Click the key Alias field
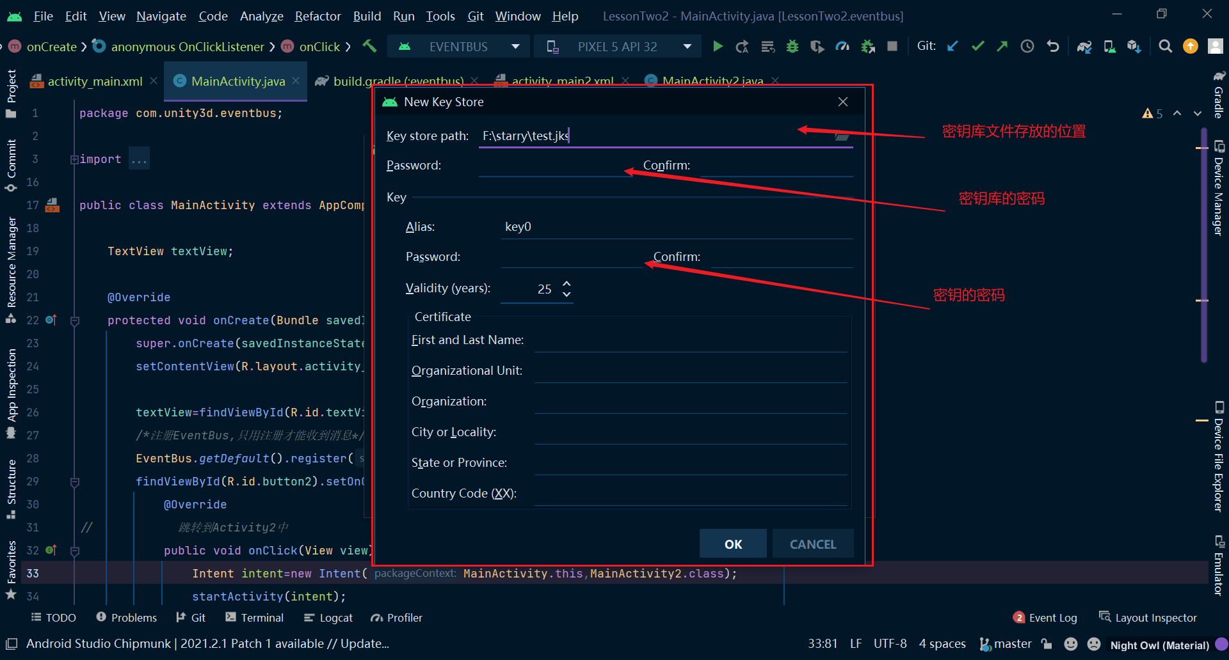Image resolution: width=1229 pixels, height=660 pixels. pyautogui.click(x=677, y=227)
